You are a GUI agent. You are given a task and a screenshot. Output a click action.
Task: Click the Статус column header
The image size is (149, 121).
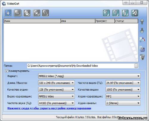coord(126,21)
